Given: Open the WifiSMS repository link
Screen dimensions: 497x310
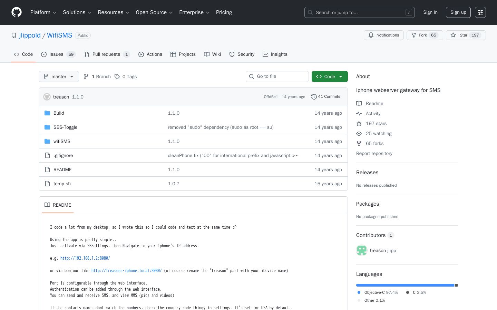Looking at the screenshot, I should coord(60,35).
